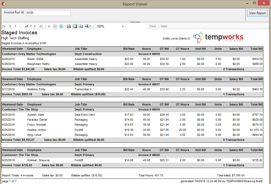271x184 pixels.
Task: Jump to last report page
Action: [41, 26]
